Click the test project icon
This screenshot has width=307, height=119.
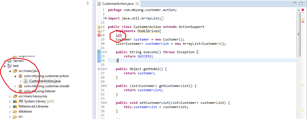coord(10,66)
